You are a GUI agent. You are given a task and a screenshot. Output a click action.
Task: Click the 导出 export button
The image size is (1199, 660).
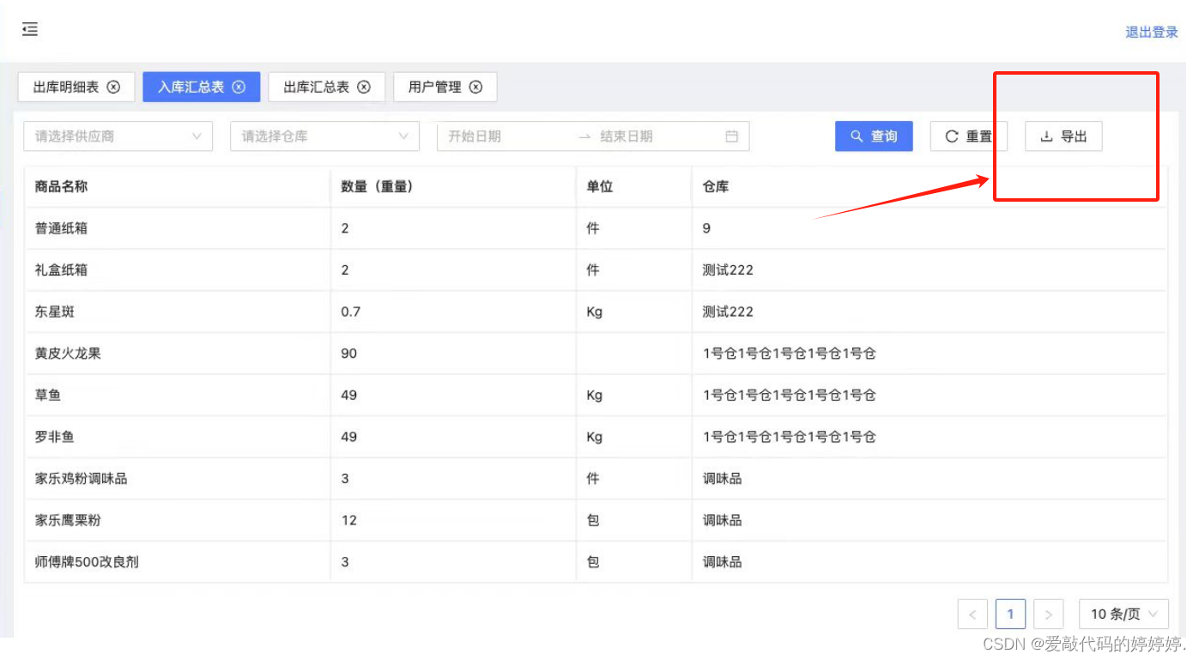(x=1063, y=136)
